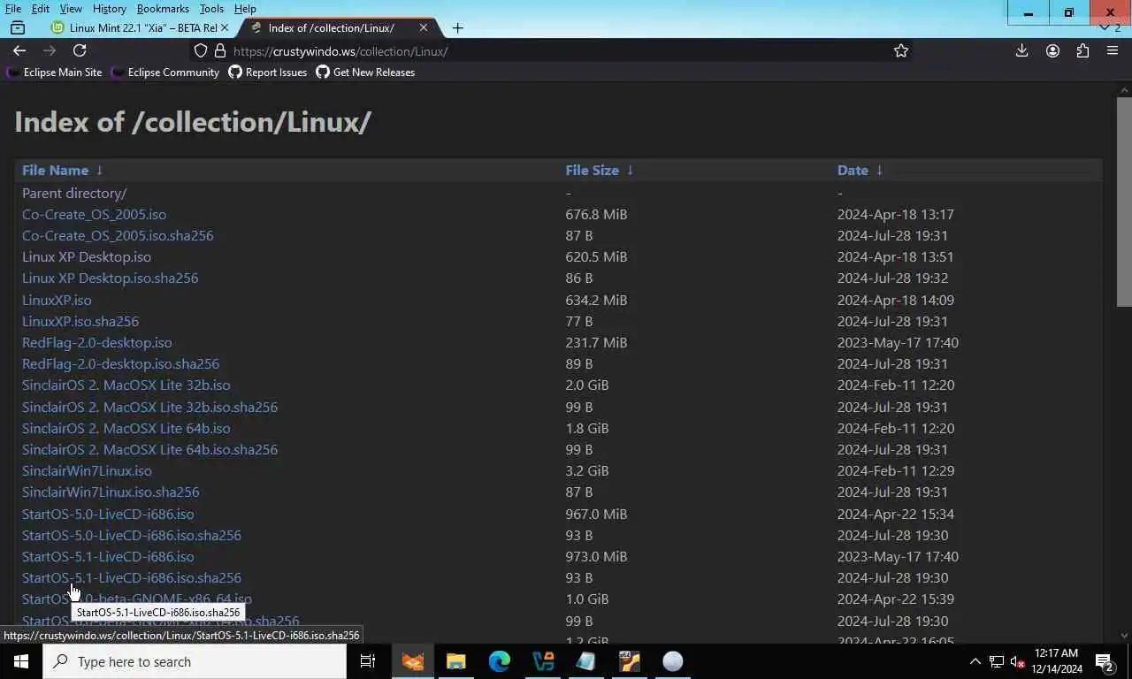Viewport: 1132px width, 679px height.
Task: Open the Windows Start menu
Action: pos(21,661)
